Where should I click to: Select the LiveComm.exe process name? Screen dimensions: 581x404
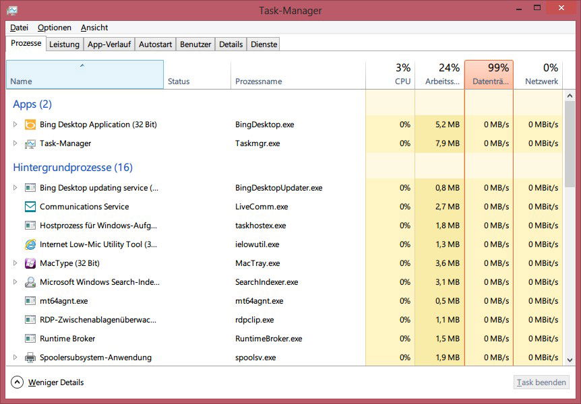(x=262, y=207)
